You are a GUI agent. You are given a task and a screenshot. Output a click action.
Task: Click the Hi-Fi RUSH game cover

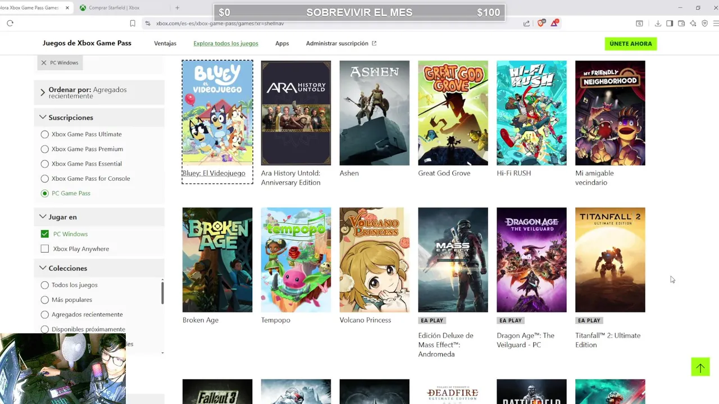(x=532, y=113)
